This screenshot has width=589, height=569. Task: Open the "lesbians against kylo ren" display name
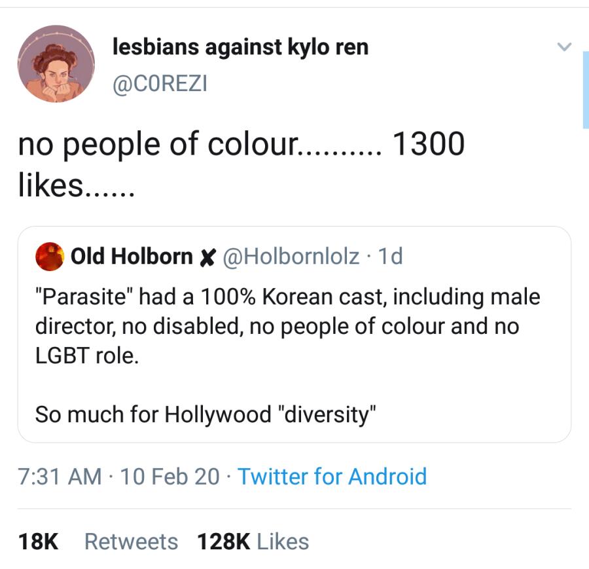tap(240, 47)
